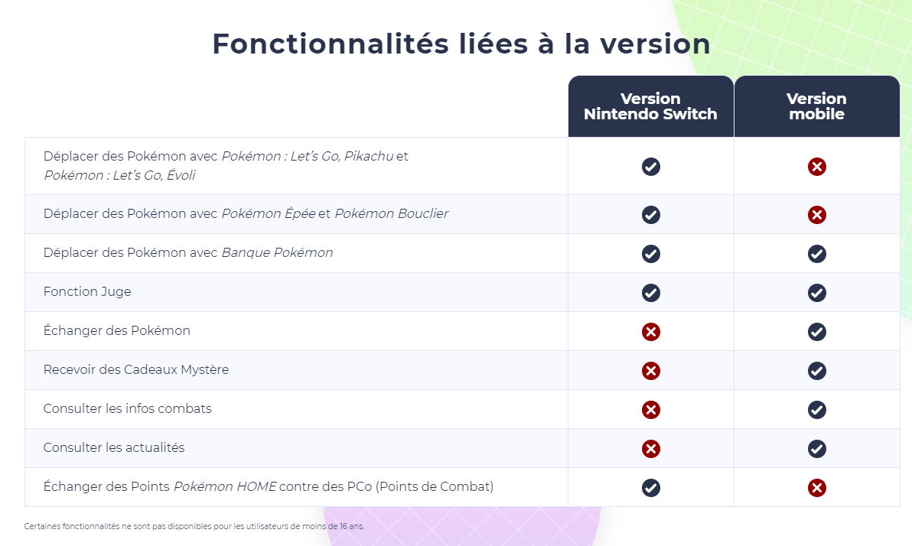Click the Switch checkmark for Points Pokémon HOME row

click(x=651, y=487)
